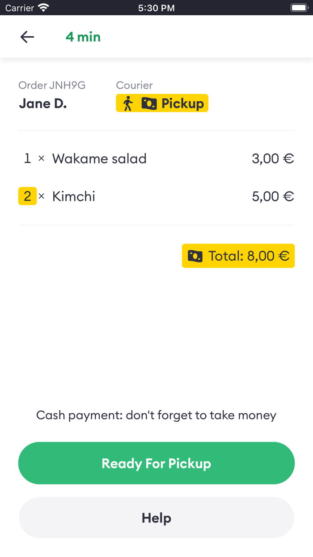This screenshot has height=557, width=313.
Task: Select the walking courier icon on Pickup badge
Action: tap(128, 103)
